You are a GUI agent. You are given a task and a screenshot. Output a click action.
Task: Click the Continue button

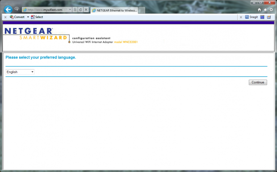tap(258, 82)
